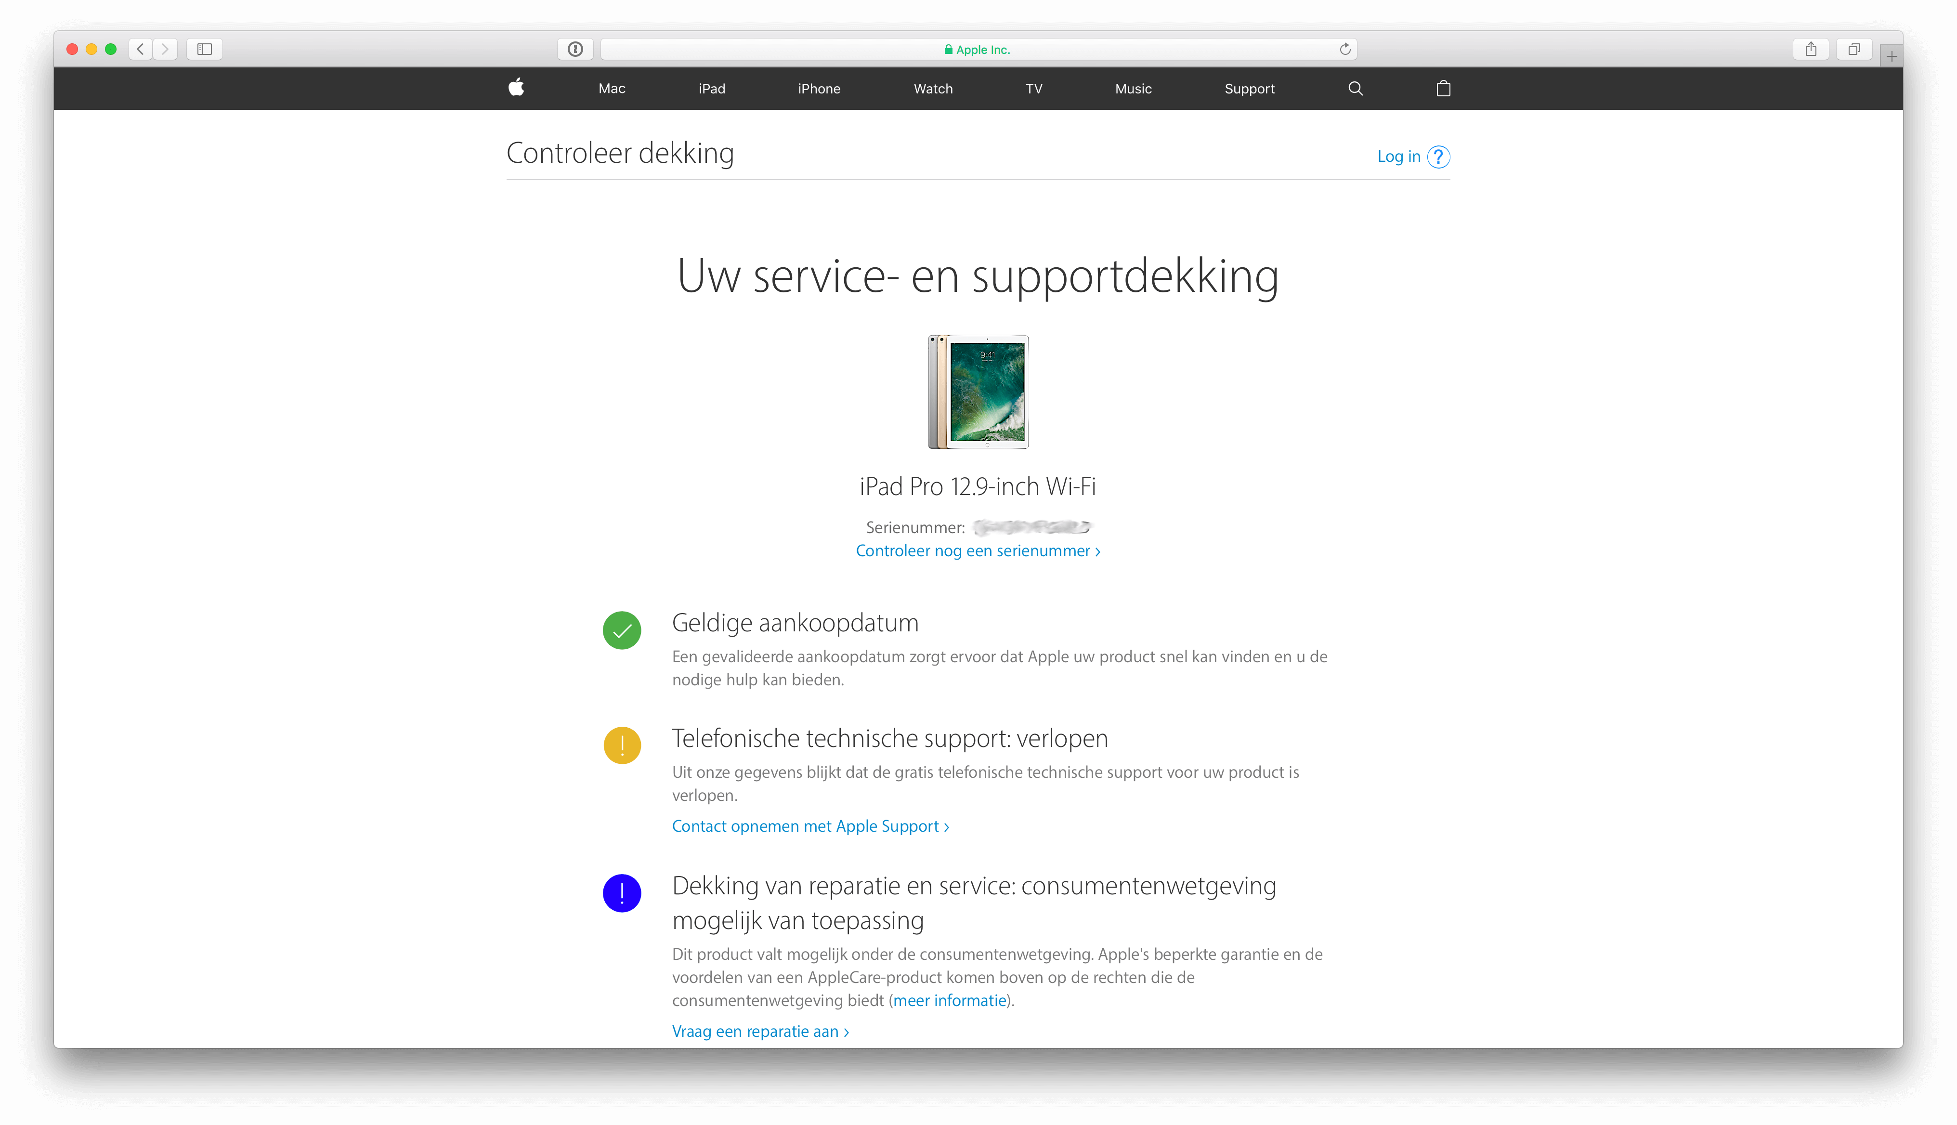Click the yellow minimize window button
This screenshot has height=1125, width=1957.
(91, 50)
